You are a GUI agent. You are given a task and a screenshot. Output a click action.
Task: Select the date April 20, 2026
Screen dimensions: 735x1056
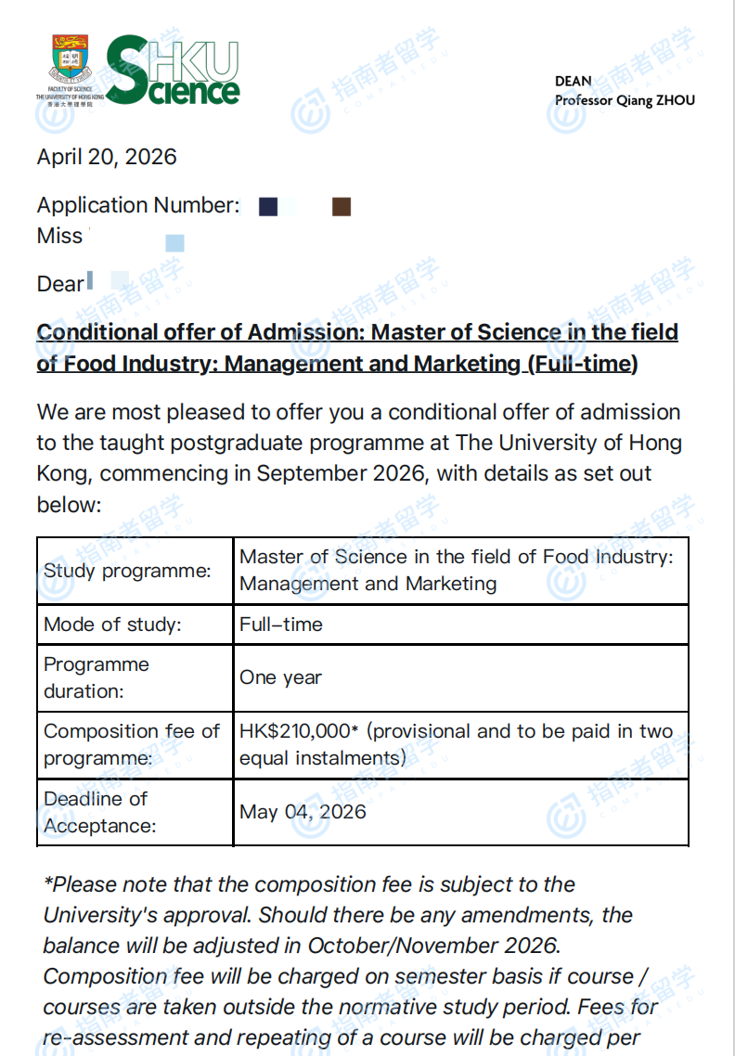pos(107,157)
